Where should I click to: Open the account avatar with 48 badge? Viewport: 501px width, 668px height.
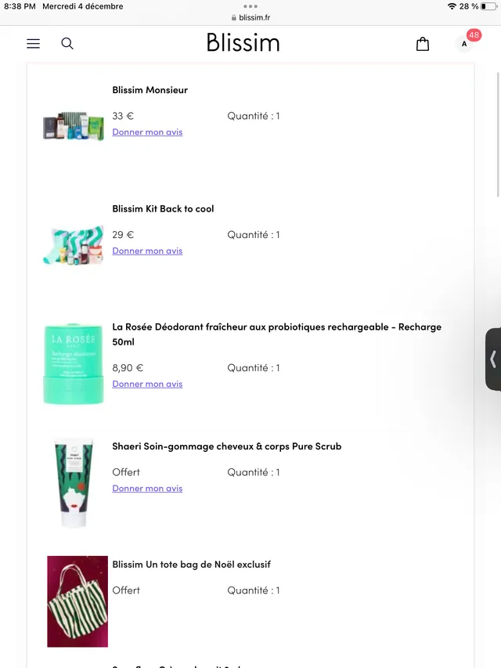click(x=465, y=43)
